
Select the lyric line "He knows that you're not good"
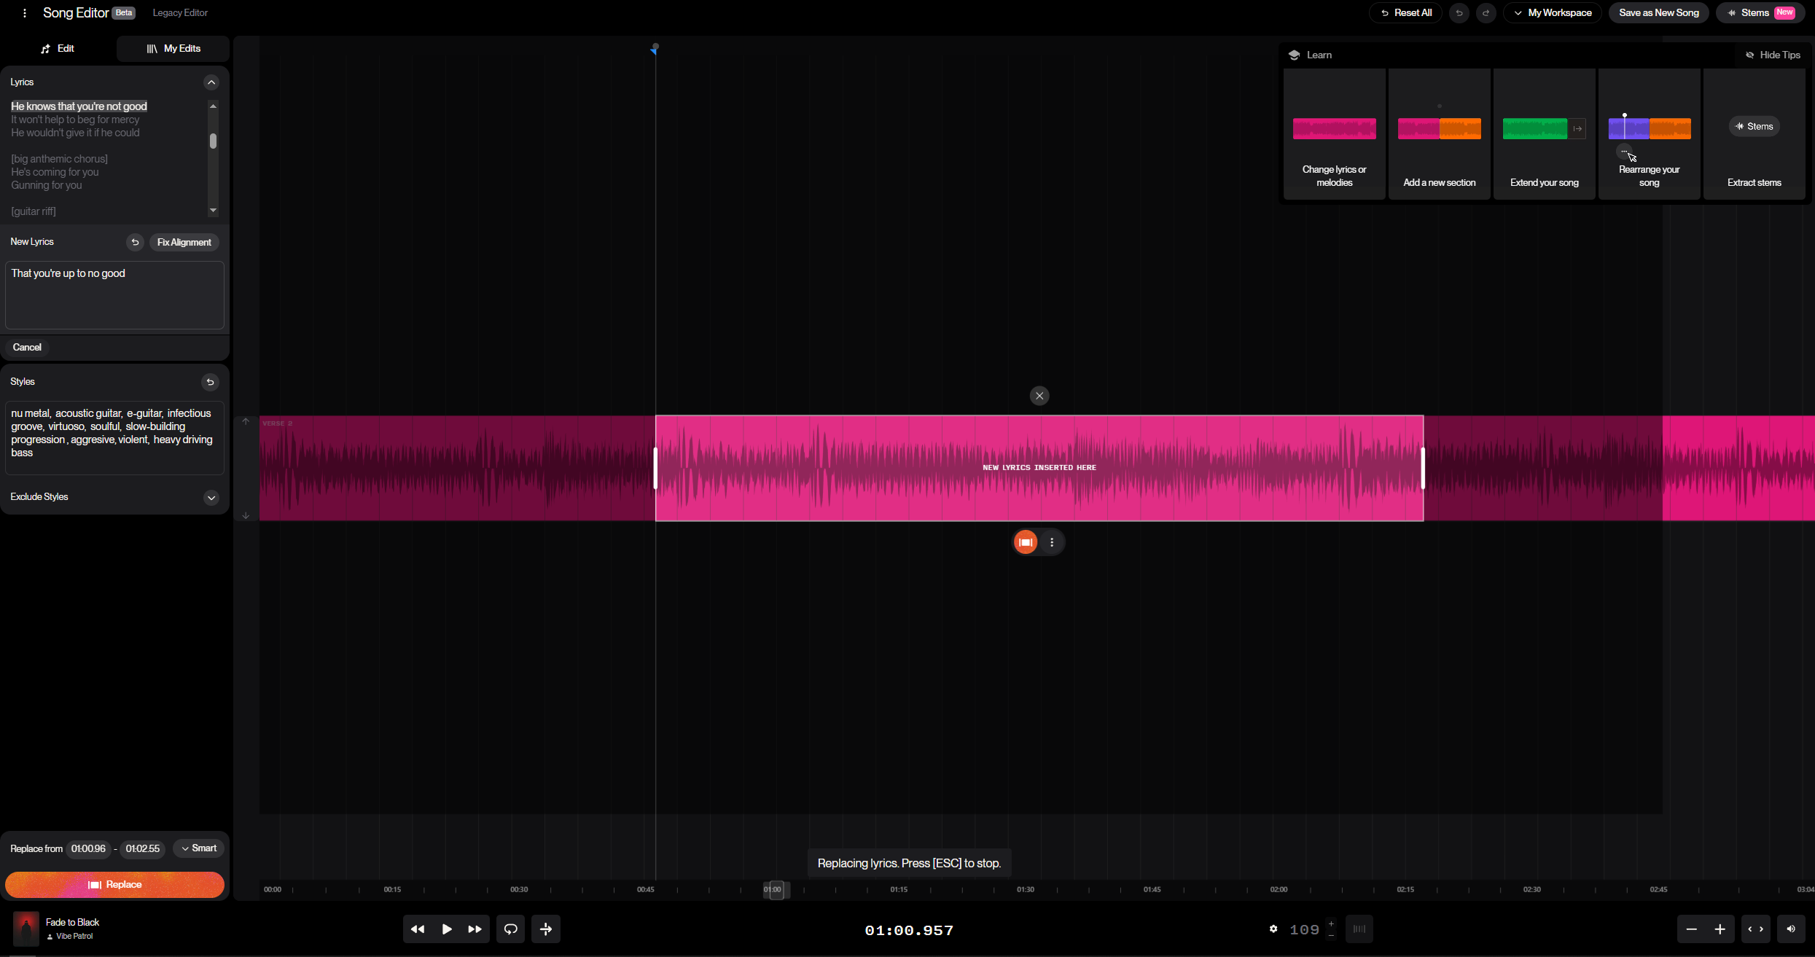tap(79, 106)
